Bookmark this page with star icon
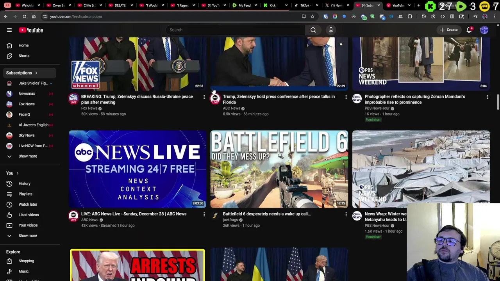Screen dimensions: 500x281 tap(312, 16)
